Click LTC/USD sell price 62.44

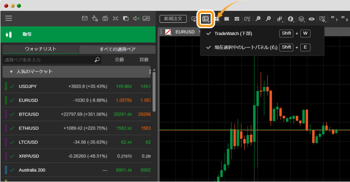point(126,142)
